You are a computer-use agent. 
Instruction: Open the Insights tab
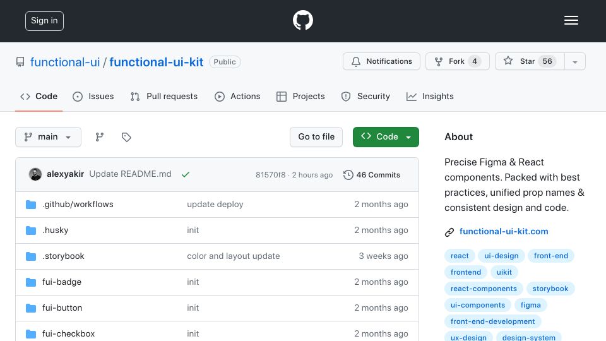coord(430,96)
